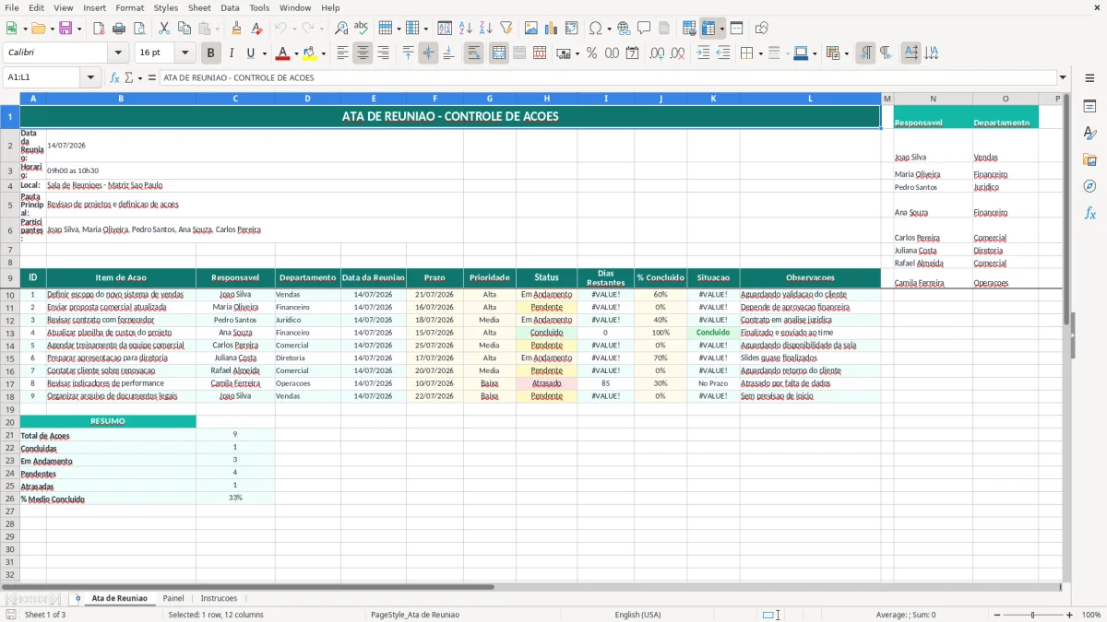
Task: Click Sidebar Settings hamburger button
Action: (1089, 78)
